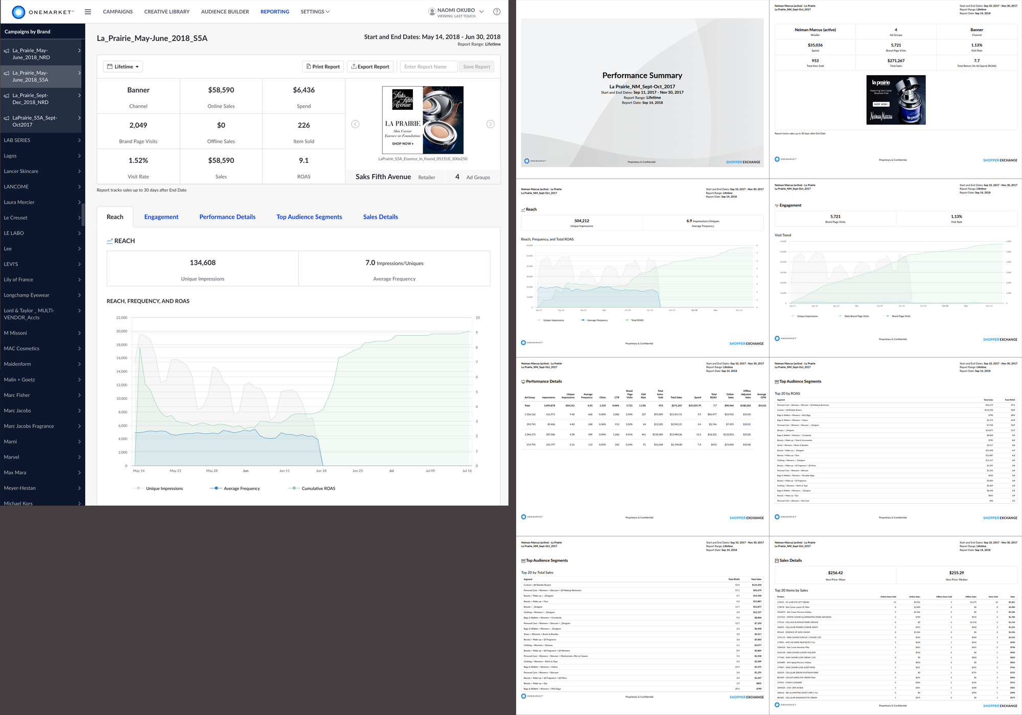The image size is (1022, 715).
Task: Click the Save Report button
Action: tap(476, 66)
